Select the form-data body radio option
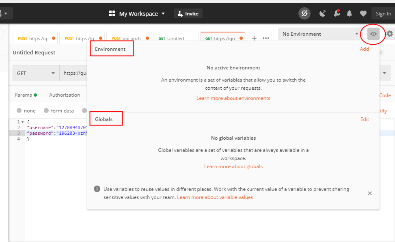395x242 pixels. (x=46, y=111)
